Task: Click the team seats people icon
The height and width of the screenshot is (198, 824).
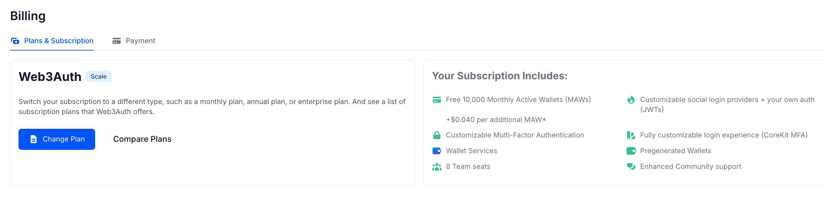Action: coord(437,167)
